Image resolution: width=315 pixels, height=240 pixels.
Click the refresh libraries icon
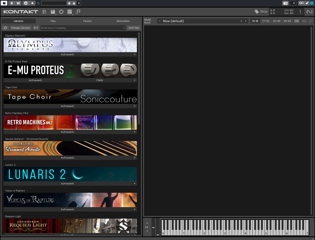point(5,28)
